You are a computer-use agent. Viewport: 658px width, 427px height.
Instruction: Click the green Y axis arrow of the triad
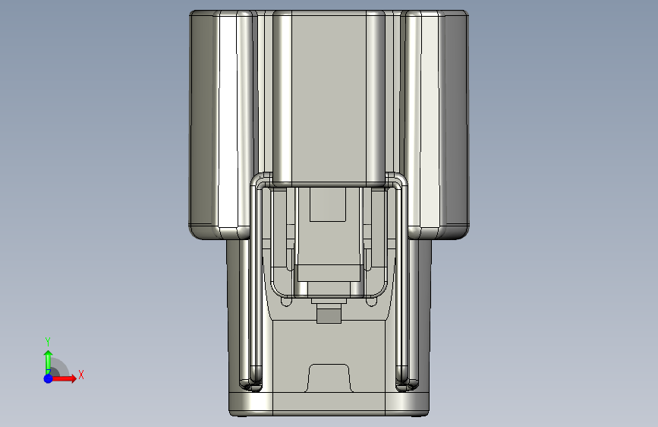coord(49,362)
